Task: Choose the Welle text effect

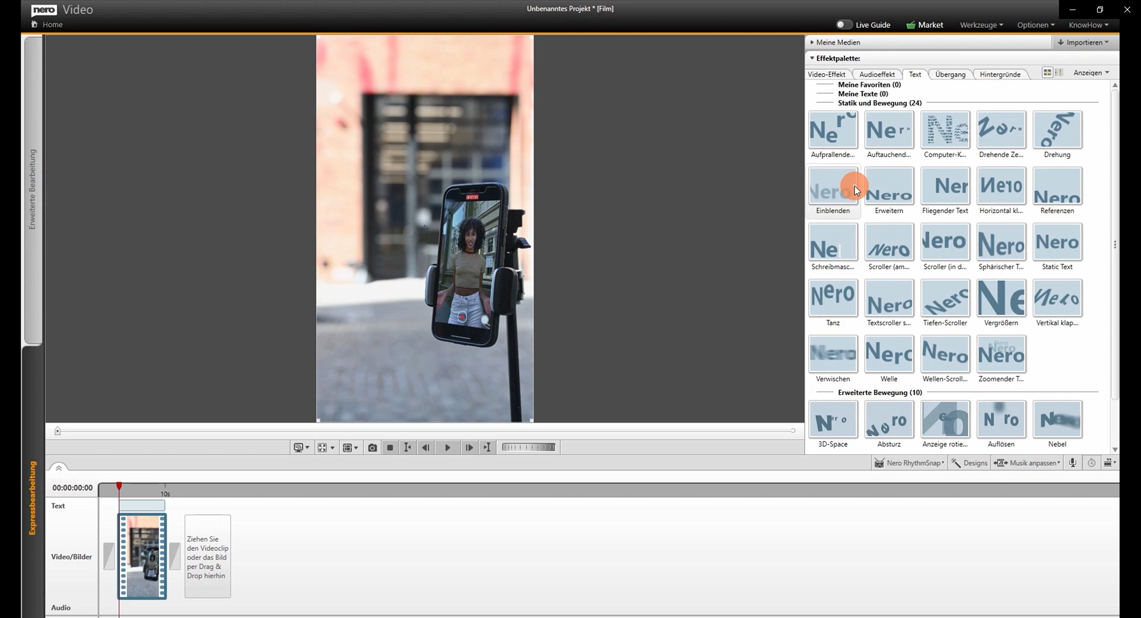Action: [889, 354]
